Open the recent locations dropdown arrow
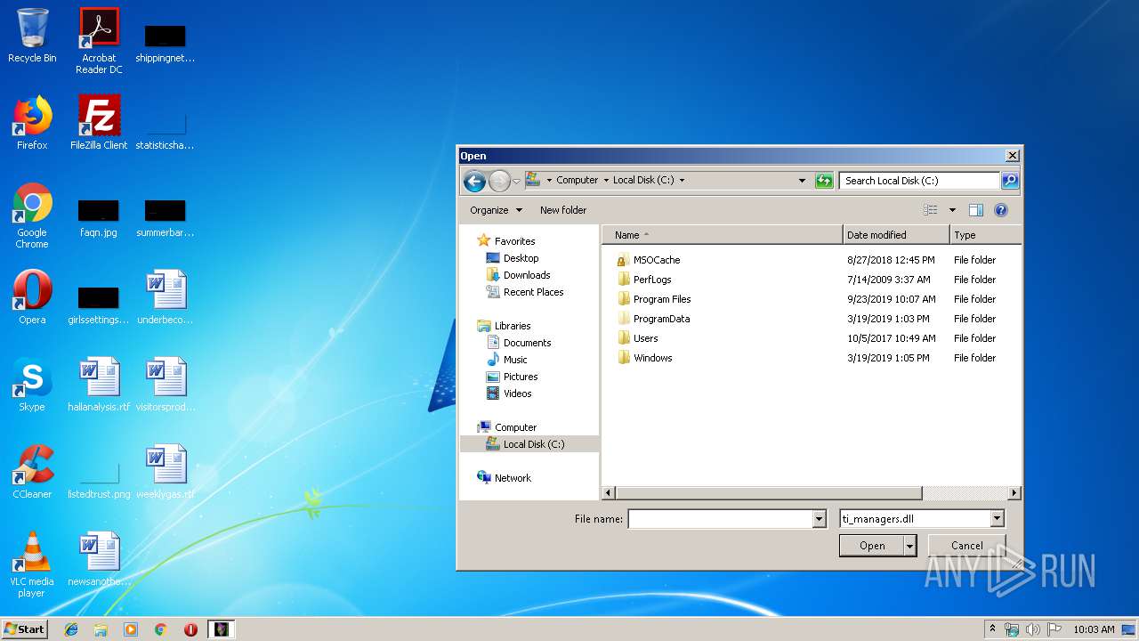Screen dimensions: 1139x641 click(x=517, y=181)
